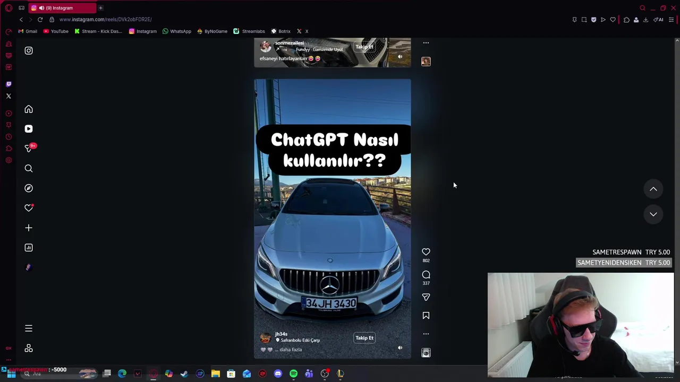Screen dimensions: 680x382
Task: Open the Instagram dashboard chart icon
Action: pos(29,248)
